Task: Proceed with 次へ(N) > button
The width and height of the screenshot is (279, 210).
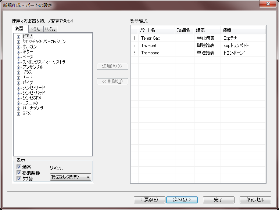Action: [182, 200]
